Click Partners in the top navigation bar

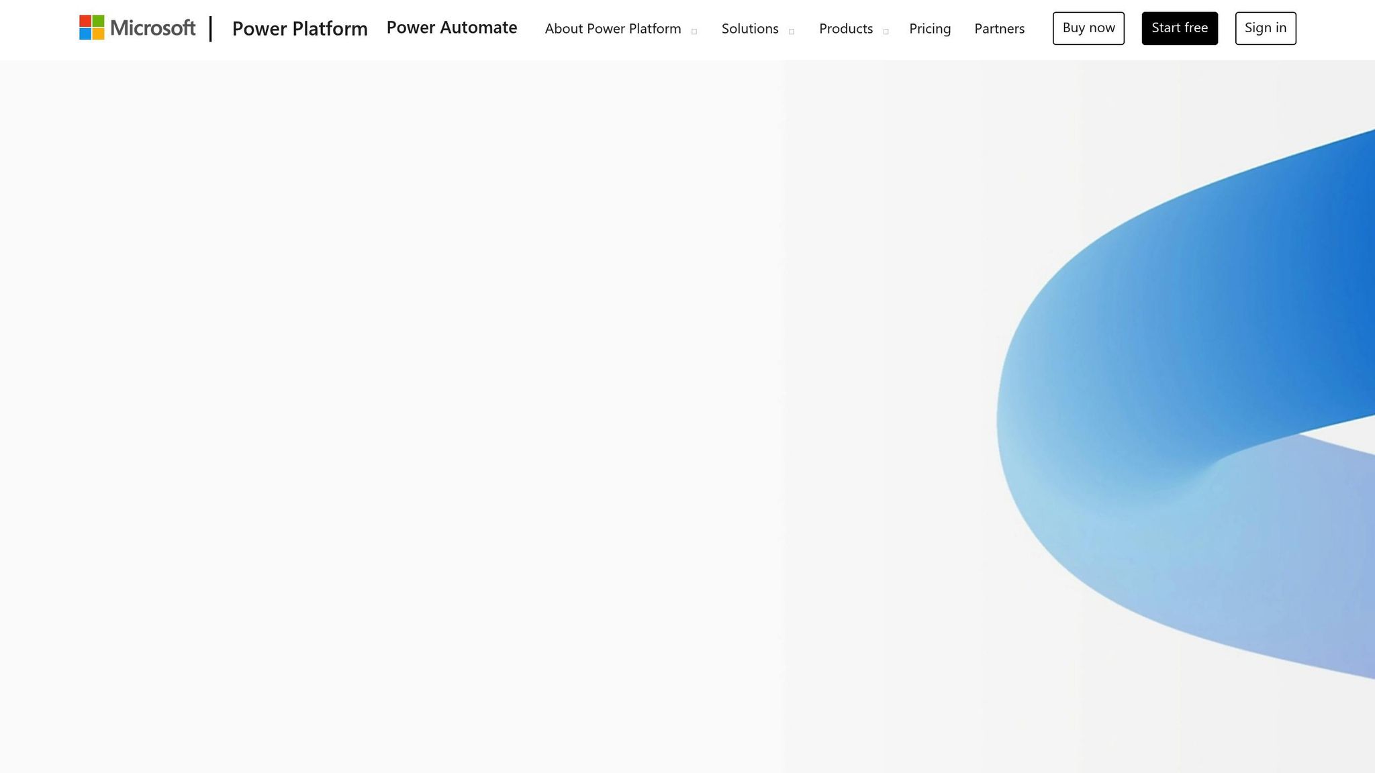point(999,29)
